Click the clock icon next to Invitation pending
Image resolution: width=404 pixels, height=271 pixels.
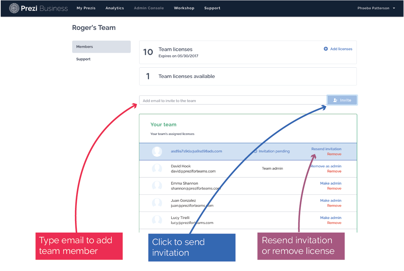pyautogui.click(x=255, y=151)
